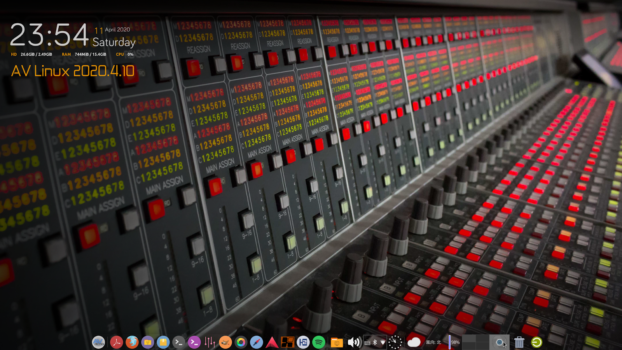This screenshot has width=622, height=350.
Task: Click the keyboard layout tray icon
Action: (x=367, y=343)
